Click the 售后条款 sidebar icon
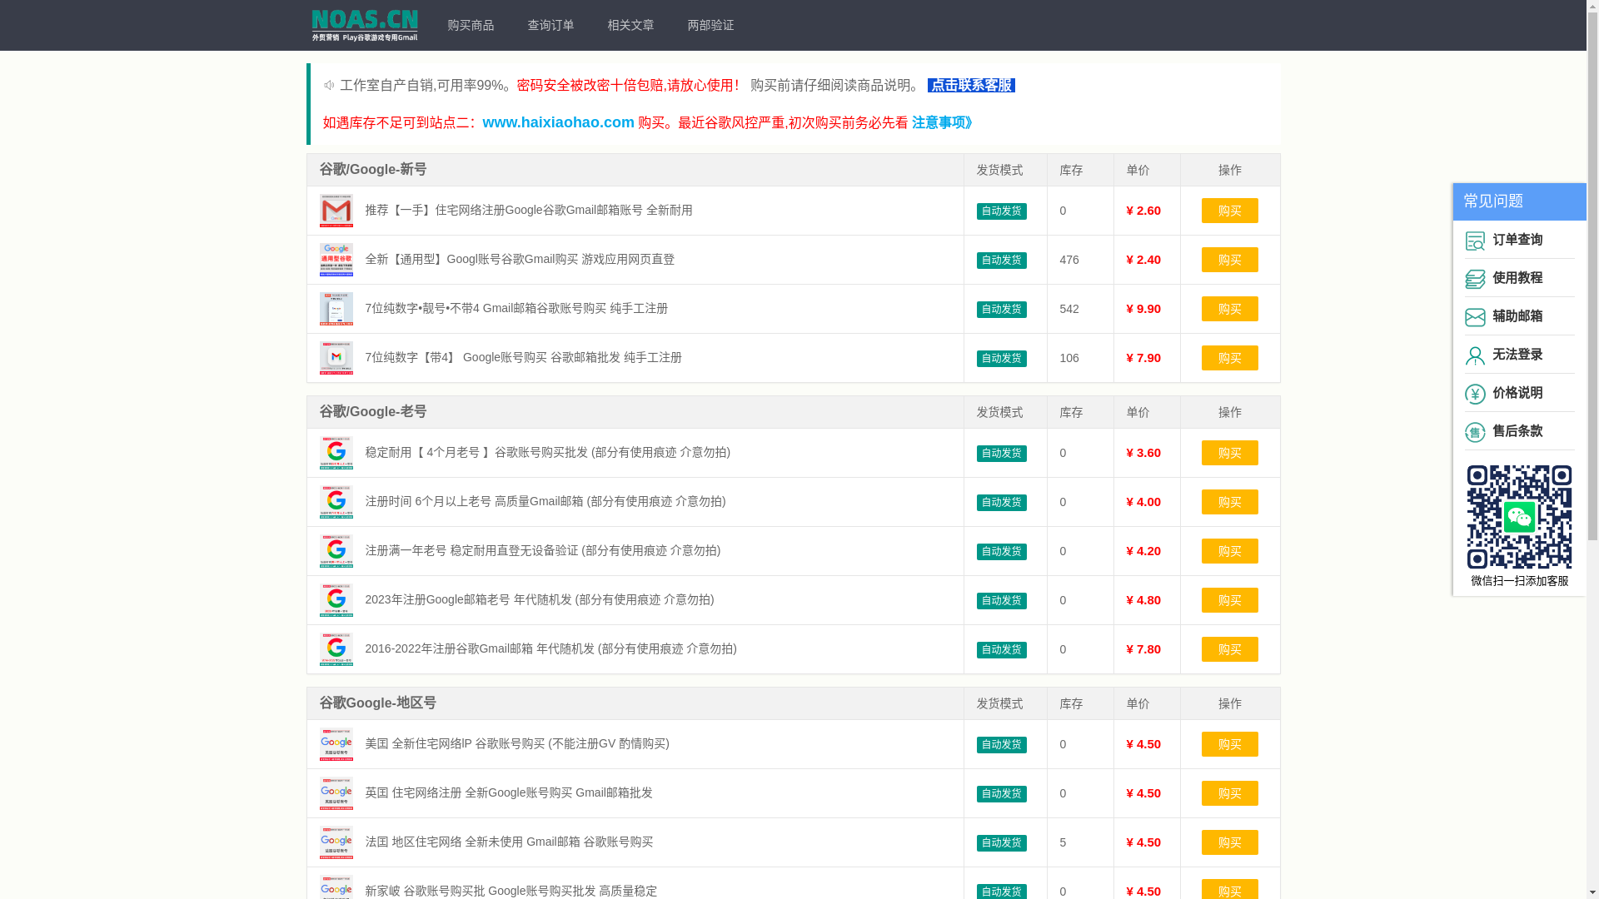 [1475, 432]
